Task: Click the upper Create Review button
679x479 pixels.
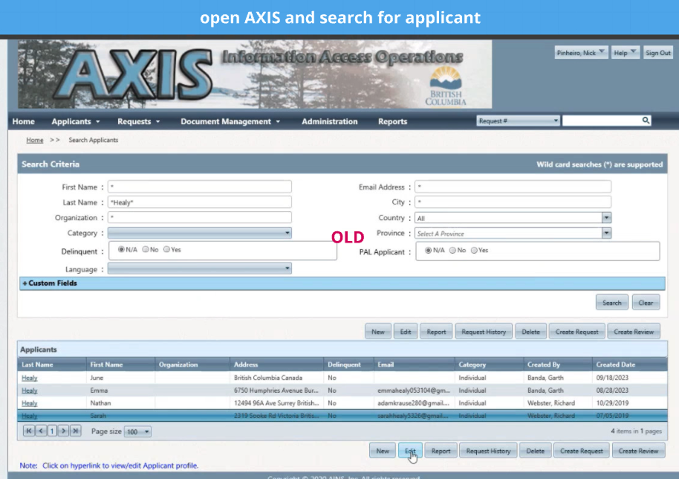Action: (x=634, y=332)
